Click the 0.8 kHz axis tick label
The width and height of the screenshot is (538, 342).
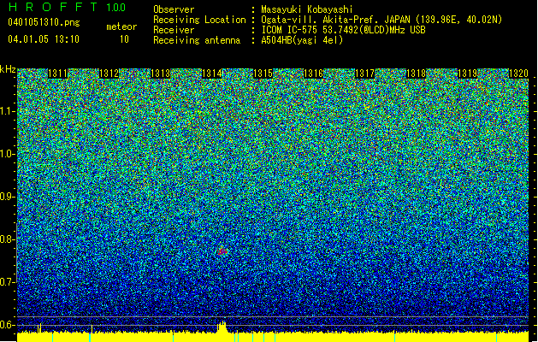click(7, 239)
